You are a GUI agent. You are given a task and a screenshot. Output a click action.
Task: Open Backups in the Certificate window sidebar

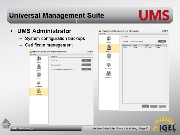click(x=39, y=67)
